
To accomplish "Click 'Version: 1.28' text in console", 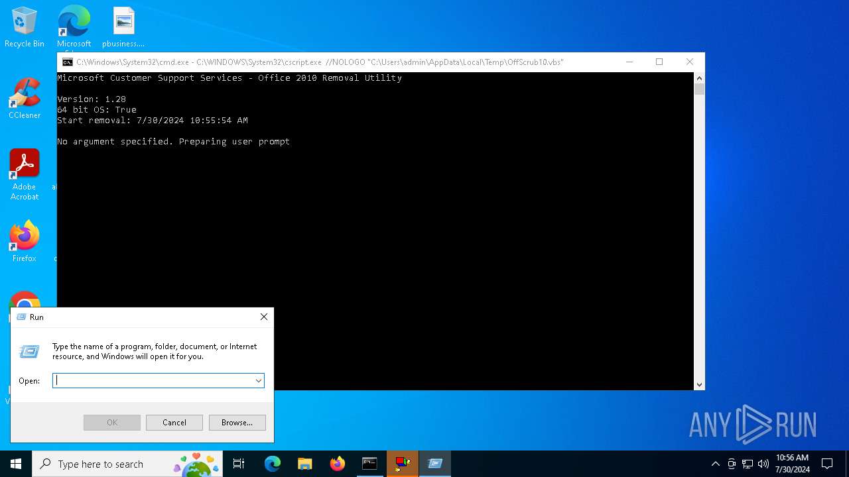I will [92, 99].
